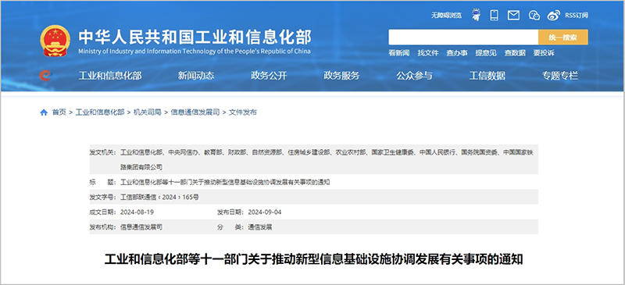Click the bold document headline
The image size is (625, 285).
pos(313,259)
